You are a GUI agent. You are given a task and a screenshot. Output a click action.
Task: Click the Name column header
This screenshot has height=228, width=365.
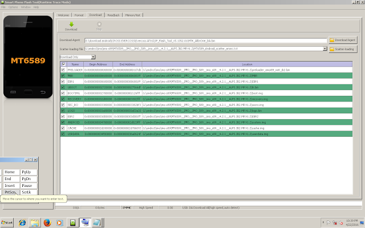[x=75, y=64]
